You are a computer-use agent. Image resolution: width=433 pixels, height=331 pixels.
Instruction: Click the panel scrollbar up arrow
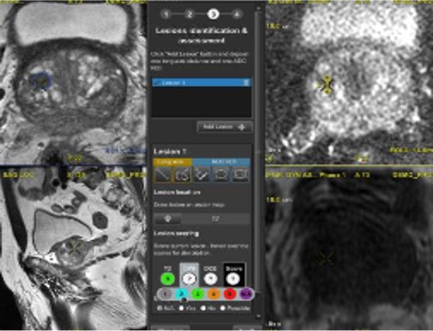point(258,9)
